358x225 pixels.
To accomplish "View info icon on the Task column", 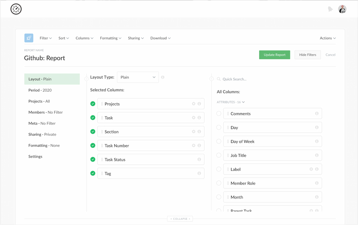I will click(x=200, y=118).
